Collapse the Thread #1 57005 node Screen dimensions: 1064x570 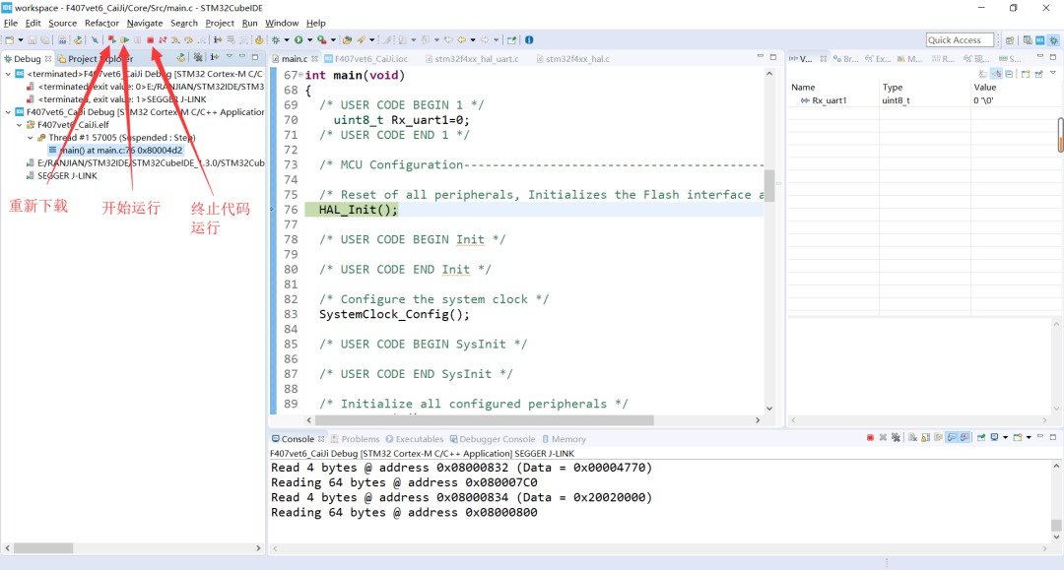pos(30,138)
